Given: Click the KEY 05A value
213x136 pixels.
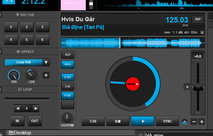Looking at the screenshot, I should (194, 32).
